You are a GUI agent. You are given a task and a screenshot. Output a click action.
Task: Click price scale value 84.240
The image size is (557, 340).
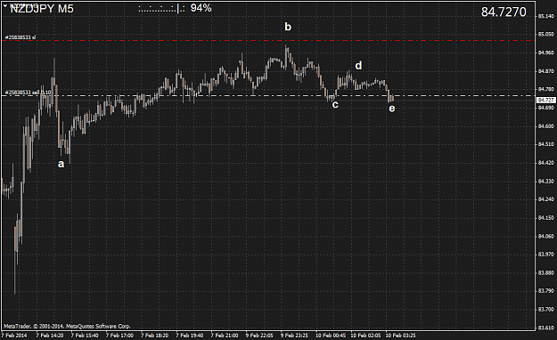pos(546,199)
